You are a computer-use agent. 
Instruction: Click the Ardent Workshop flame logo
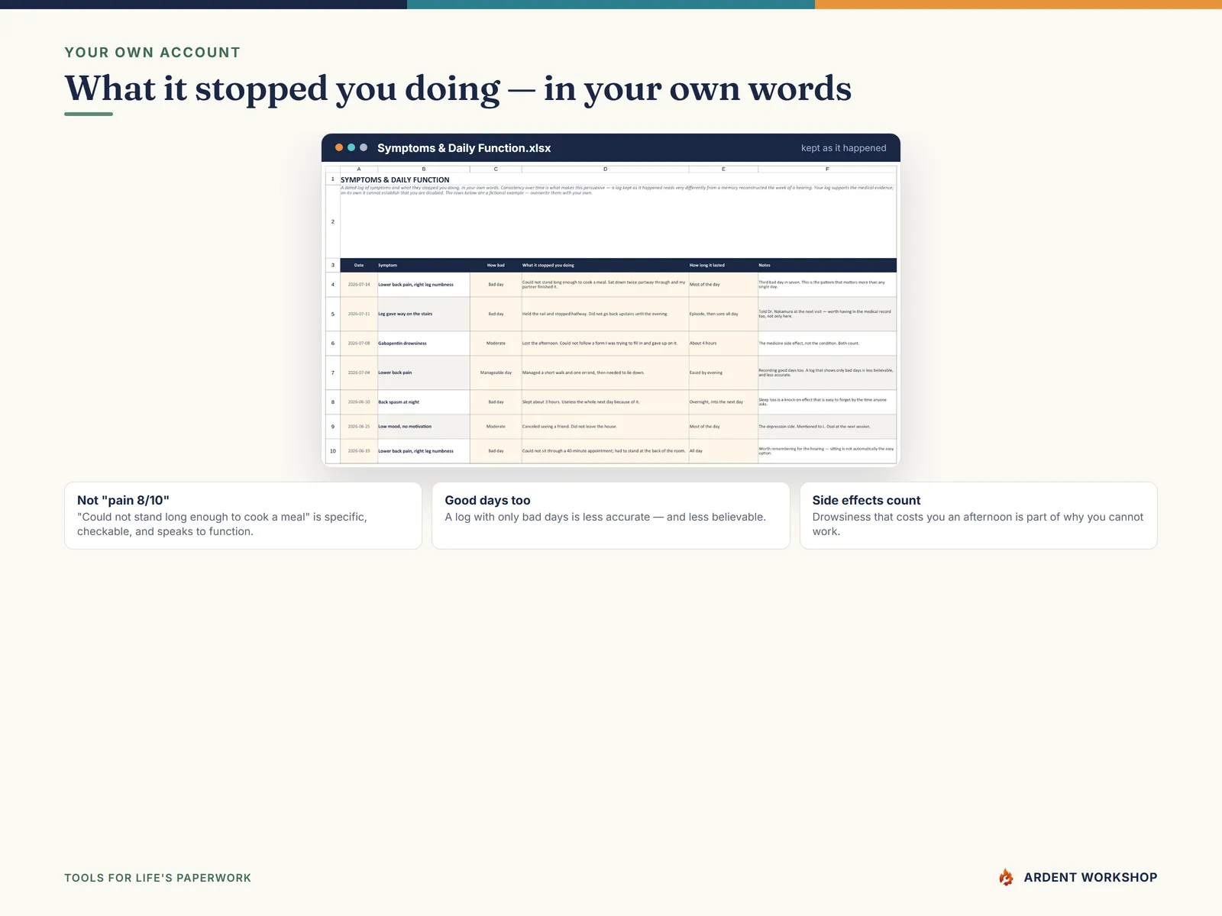tap(1007, 877)
